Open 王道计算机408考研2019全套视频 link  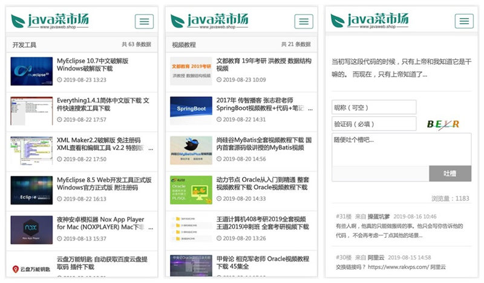pos(263,223)
